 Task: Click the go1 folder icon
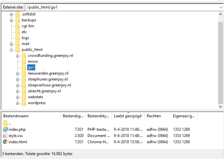click(x=24, y=67)
